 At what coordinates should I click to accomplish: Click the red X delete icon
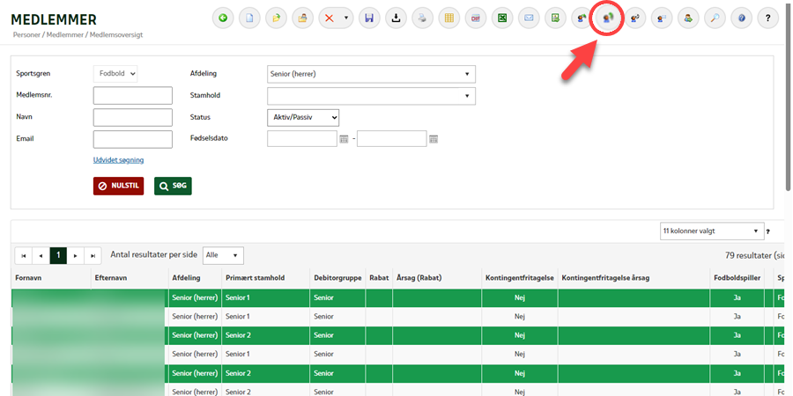pos(330,18)
